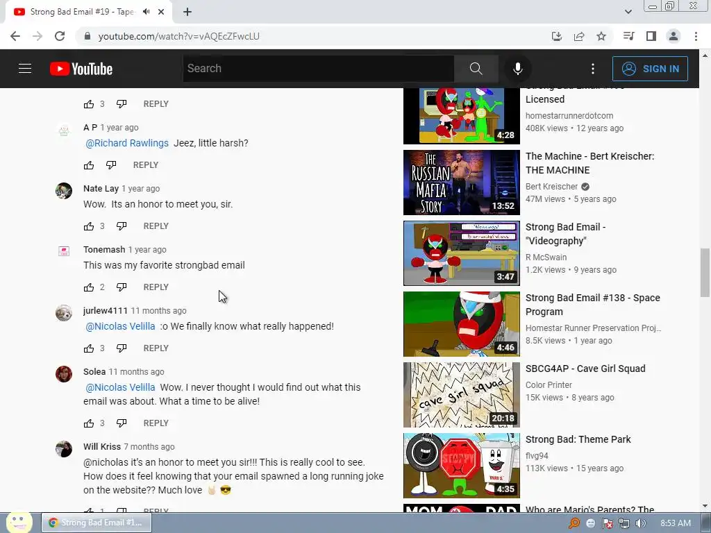Reply to Solea's comment
The height and width of the screenshot is (533, 711).
(x=156, y=423)
